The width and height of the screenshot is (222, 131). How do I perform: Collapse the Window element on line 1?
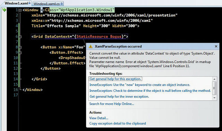point(20,10)
